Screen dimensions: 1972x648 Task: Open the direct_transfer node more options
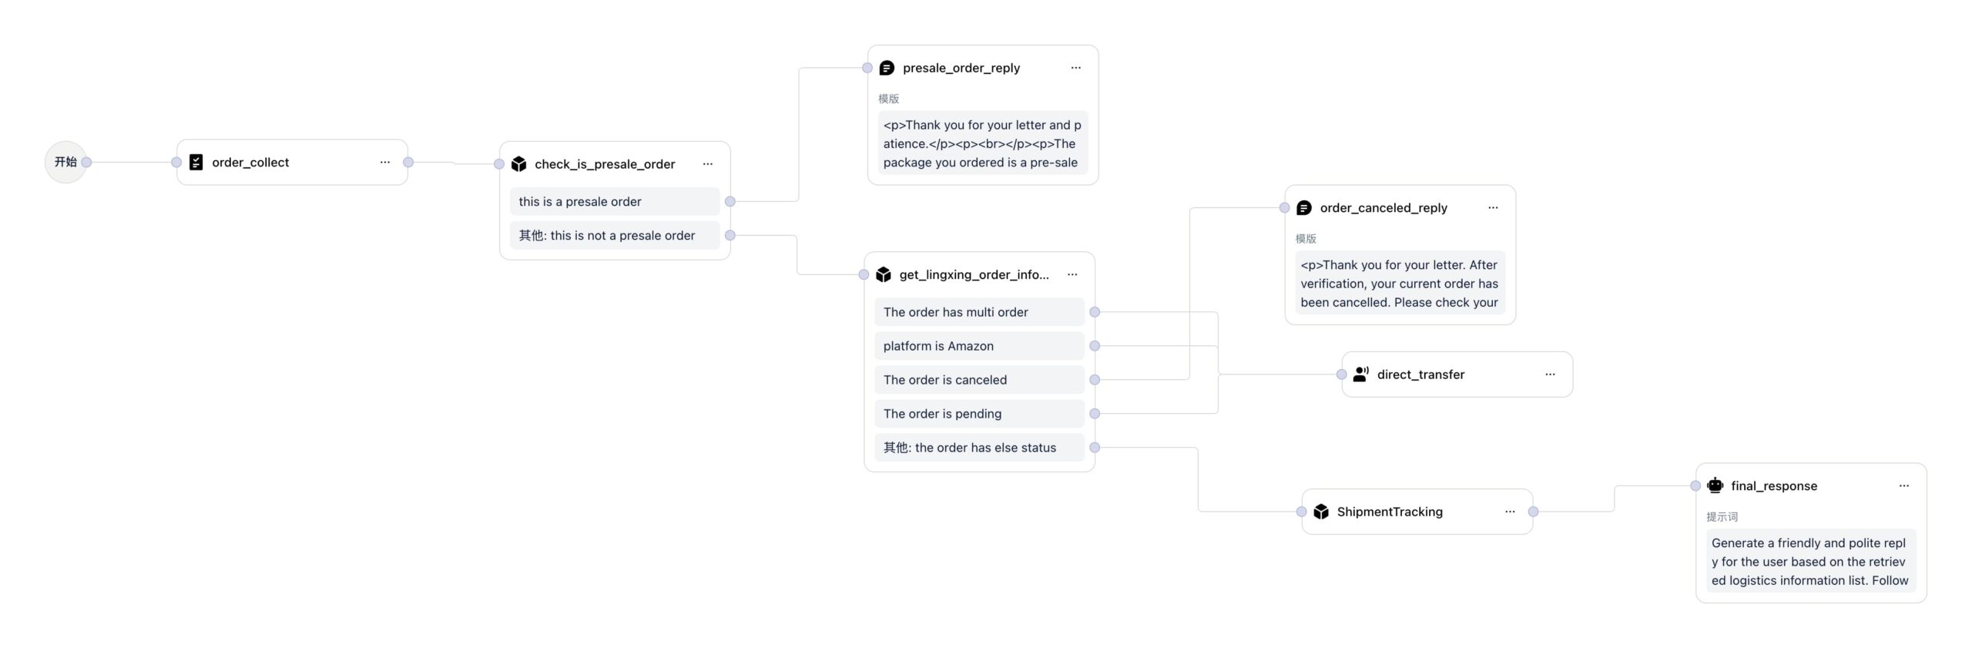point(1550,374)
